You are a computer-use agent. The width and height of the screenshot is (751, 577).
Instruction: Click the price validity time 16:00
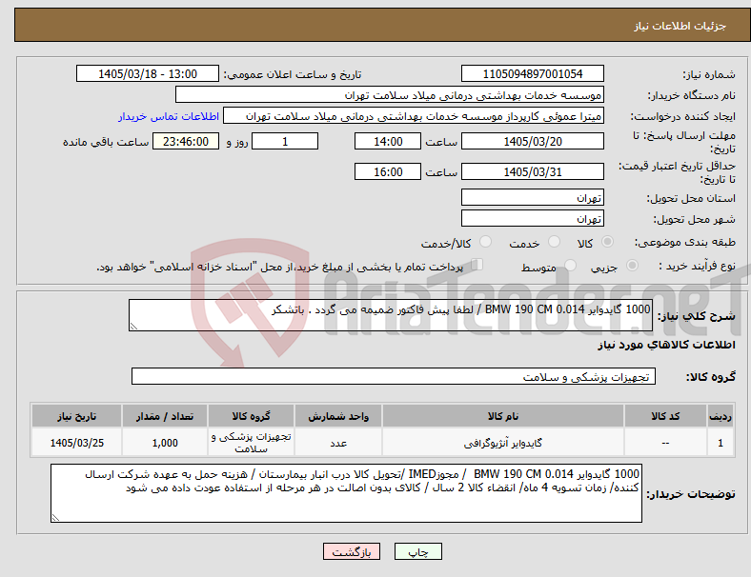(388, 171)
